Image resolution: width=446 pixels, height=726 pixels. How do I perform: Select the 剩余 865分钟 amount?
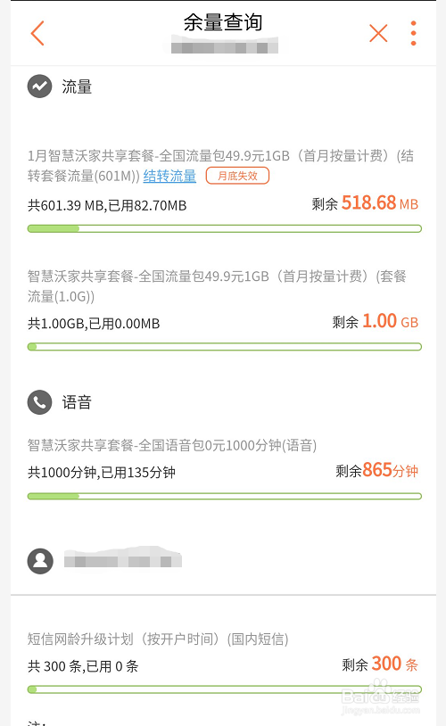377,470
